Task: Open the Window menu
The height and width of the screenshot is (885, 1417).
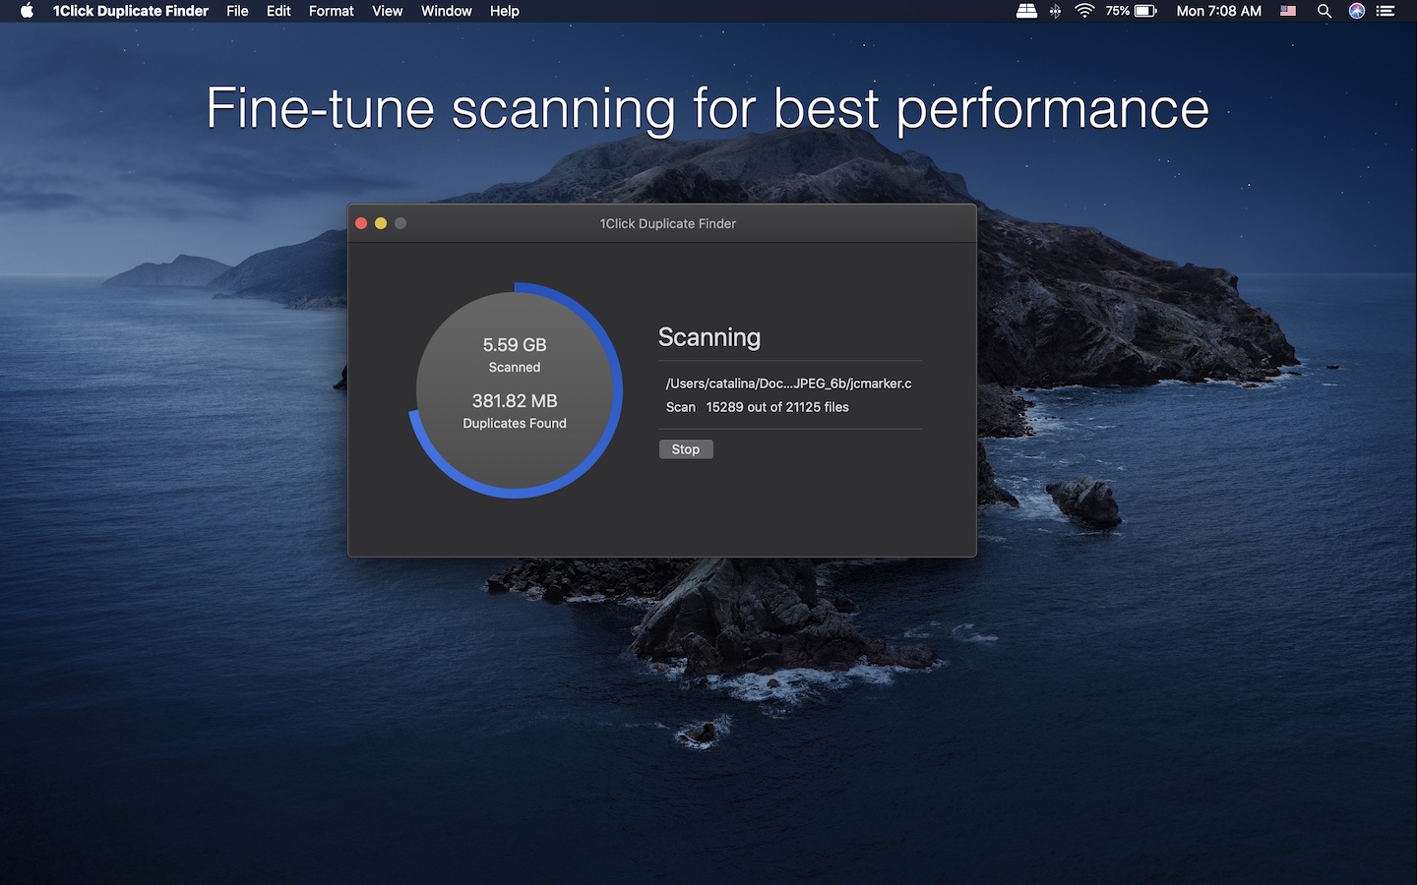Action: tap(446, 11)
